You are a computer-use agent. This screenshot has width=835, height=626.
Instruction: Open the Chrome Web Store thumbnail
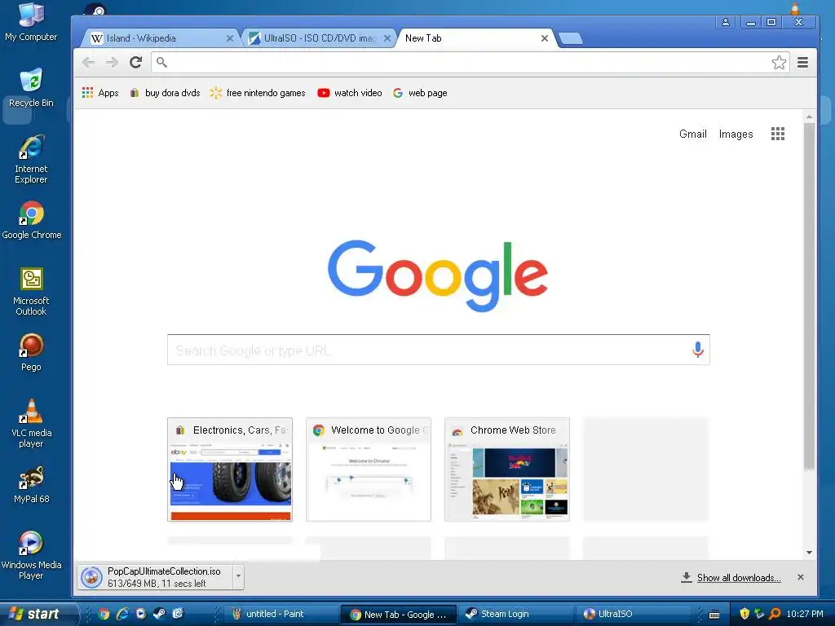pyautogui.click(x=507, y=469)
